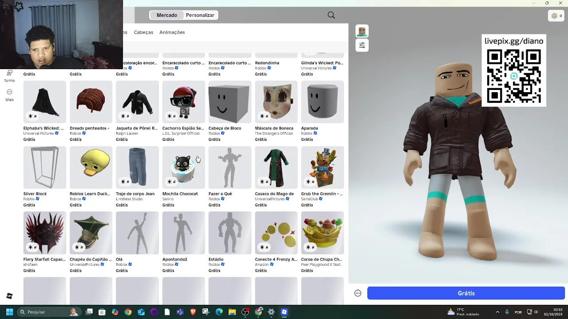The height and width of the screenshot is (319, 568).
Task: Select the Roblox Learn Duck thumbnail
Action: (91, 167)
